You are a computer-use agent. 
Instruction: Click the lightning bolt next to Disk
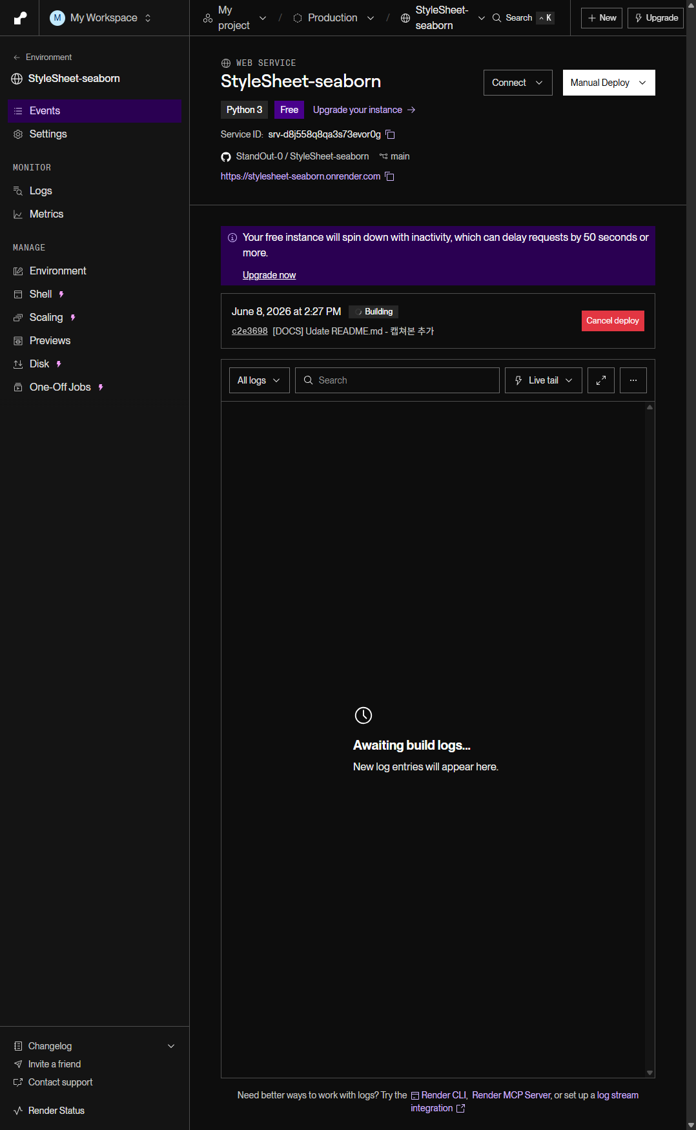[x=59, y=364]
